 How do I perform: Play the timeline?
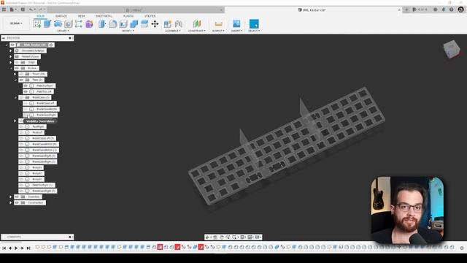[16, 248]
